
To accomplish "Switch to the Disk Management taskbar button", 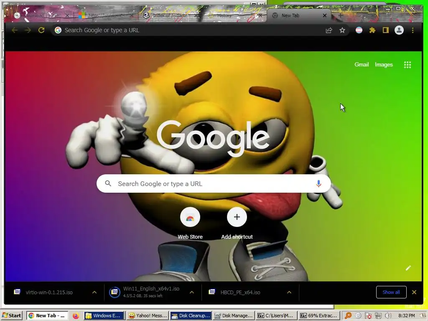I will click(x=234, y=316).
